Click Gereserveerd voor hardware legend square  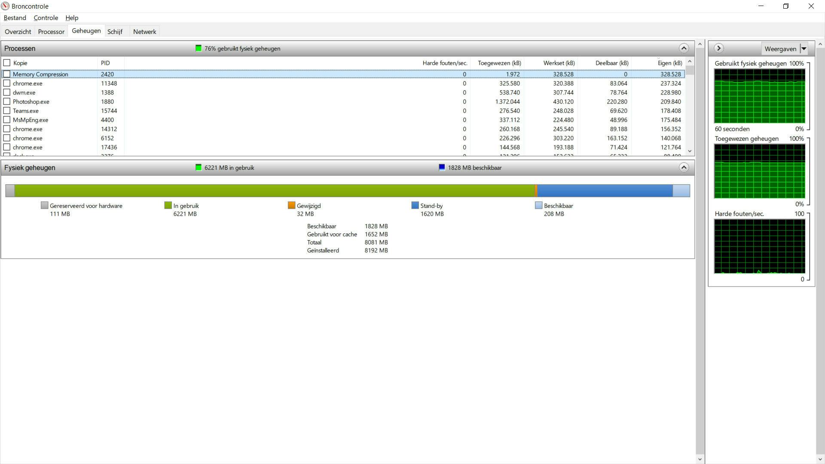(44, 205)
